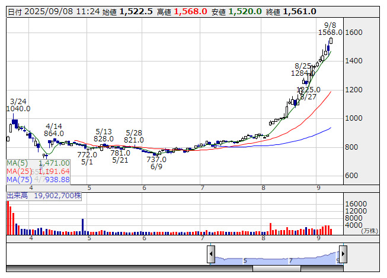
Task: Click the 9/8 1568.0 high annotation
Action: (x=330, y=29)
